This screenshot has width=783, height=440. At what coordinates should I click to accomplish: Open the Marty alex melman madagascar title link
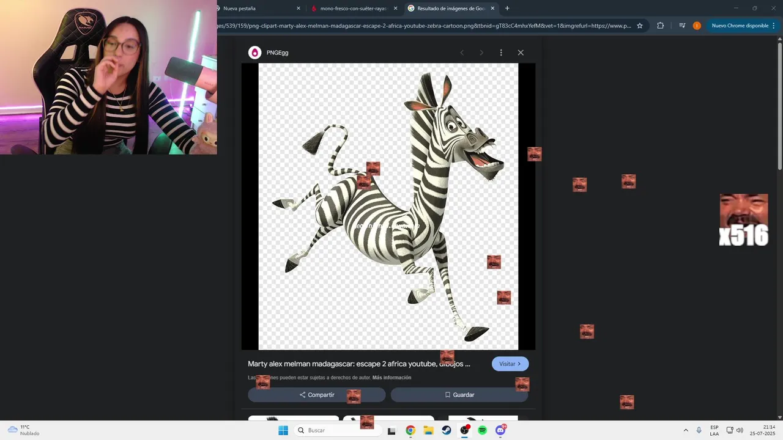click(359, 364)
